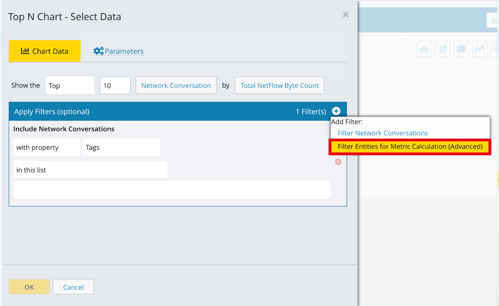Choose Filter Network Conversations option
The width and height of the screenshot is (499, 306).
click(x=383, y=133)
